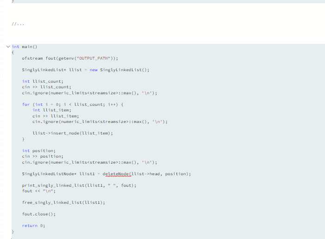The height and width of the screenshot is (239, 325).
Task: Click the new keyword before SinglyLinkedList()
Action: 94,70
